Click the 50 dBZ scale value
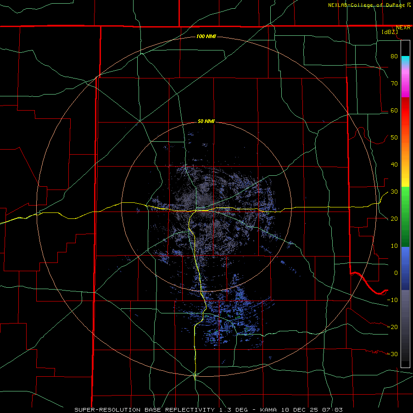The height and width of the screenshot is (413, 413). (394, 138)
